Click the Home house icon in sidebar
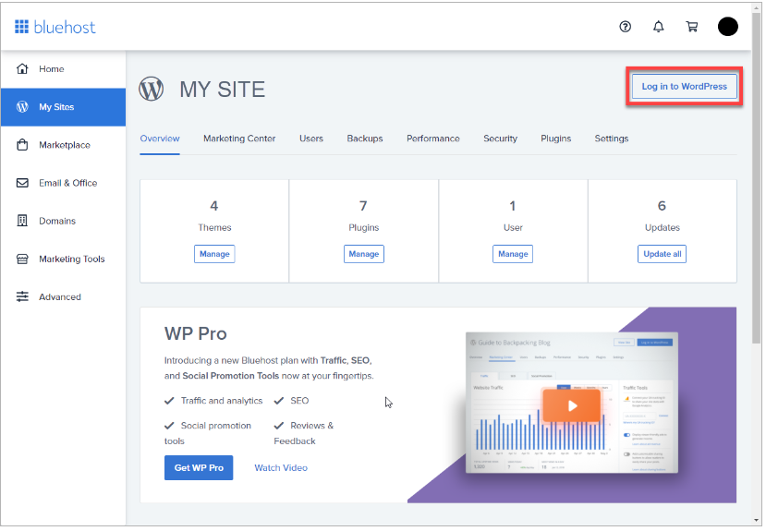 coord(22,69)
